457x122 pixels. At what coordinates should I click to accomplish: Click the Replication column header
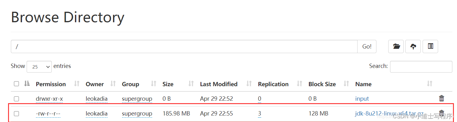pos(273,84)
